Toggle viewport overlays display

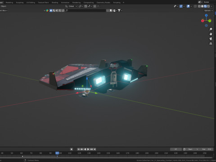pyautogui.click(x=188, y=6)
